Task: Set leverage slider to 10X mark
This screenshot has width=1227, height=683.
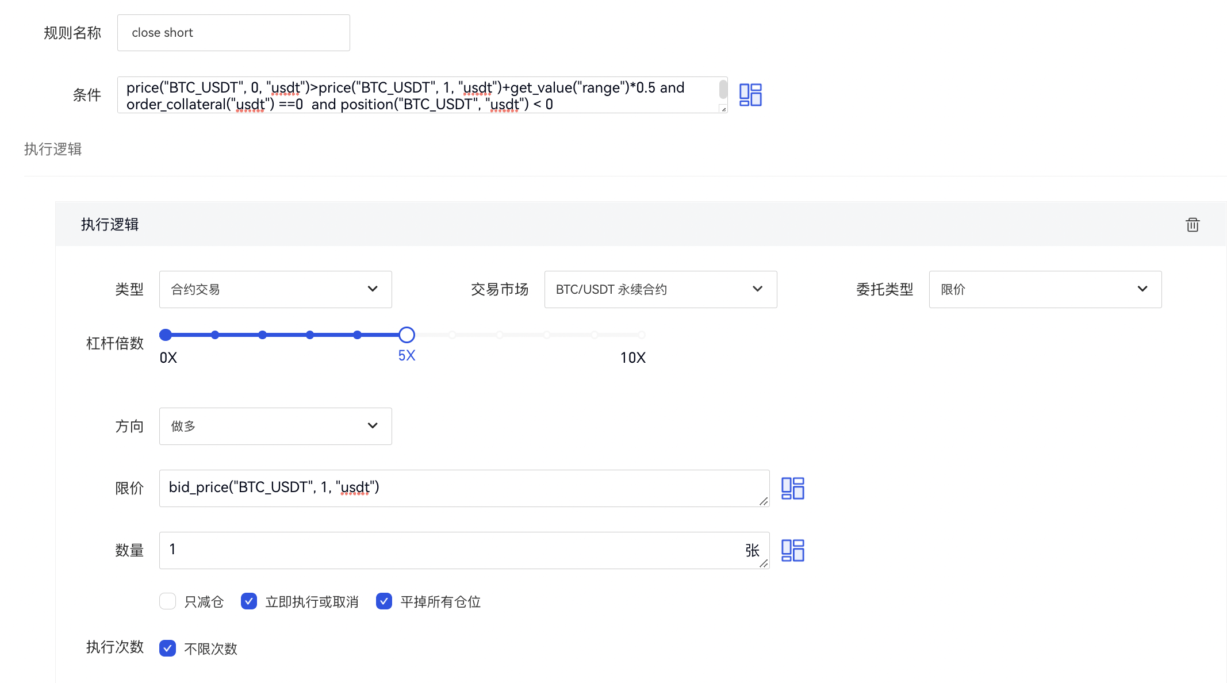Action: tap(642, 335)
